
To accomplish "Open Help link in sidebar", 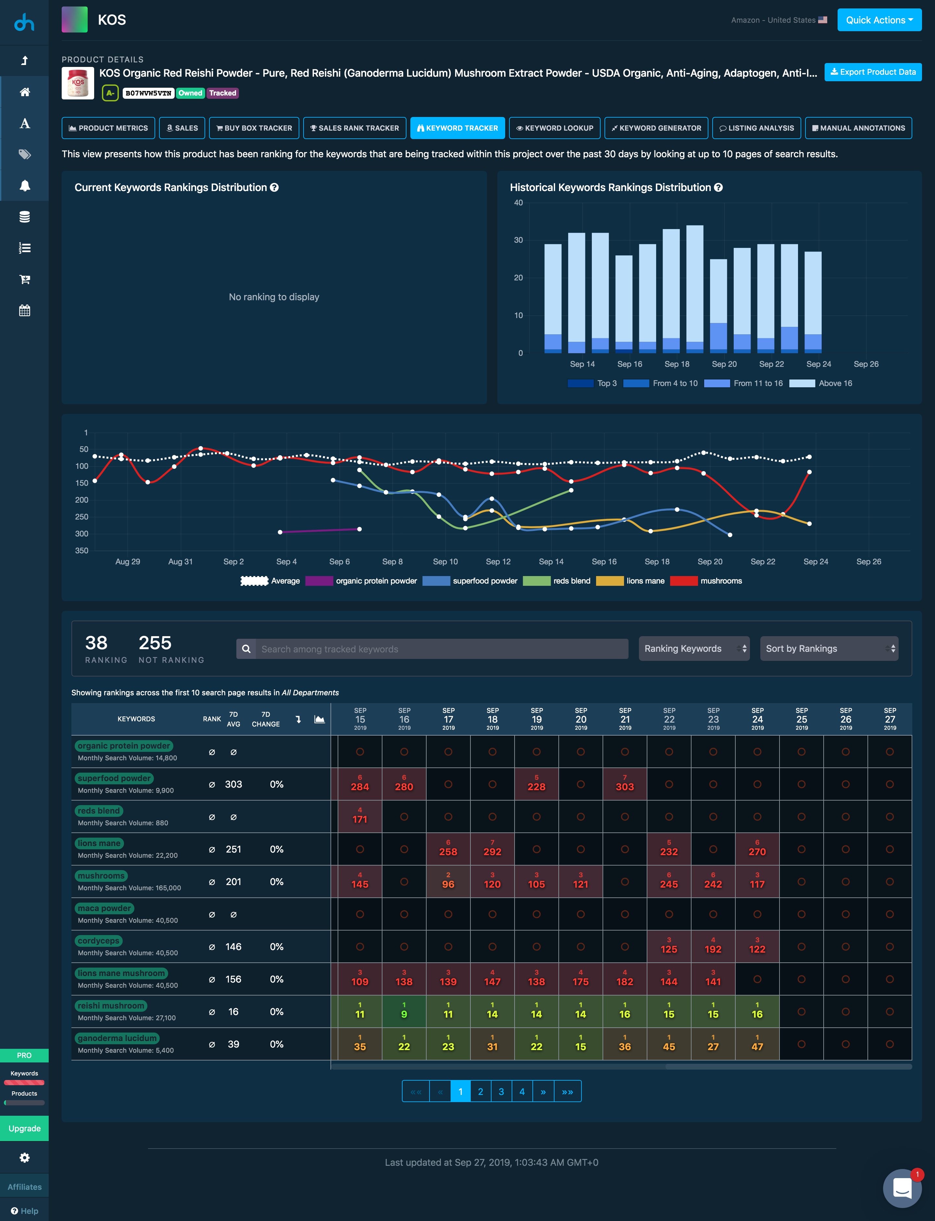I will pos(24,1211).
